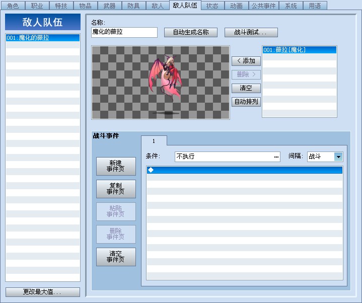Click the 粘贴事件页 button
This screenshot has width=362, height=303.
tap(116, 211)
